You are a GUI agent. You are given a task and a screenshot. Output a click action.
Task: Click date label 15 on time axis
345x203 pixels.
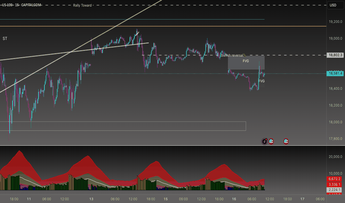[165, 199]
